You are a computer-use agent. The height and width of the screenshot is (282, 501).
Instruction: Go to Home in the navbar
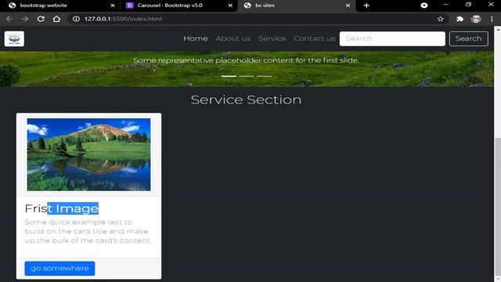196,38
